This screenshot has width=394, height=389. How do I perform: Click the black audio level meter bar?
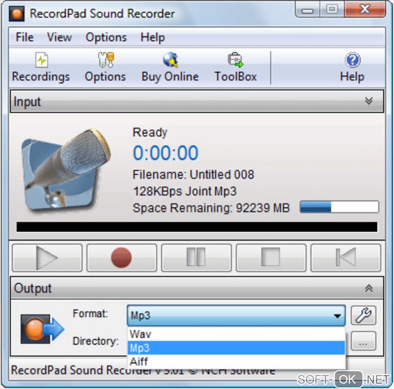pos(197,227)
